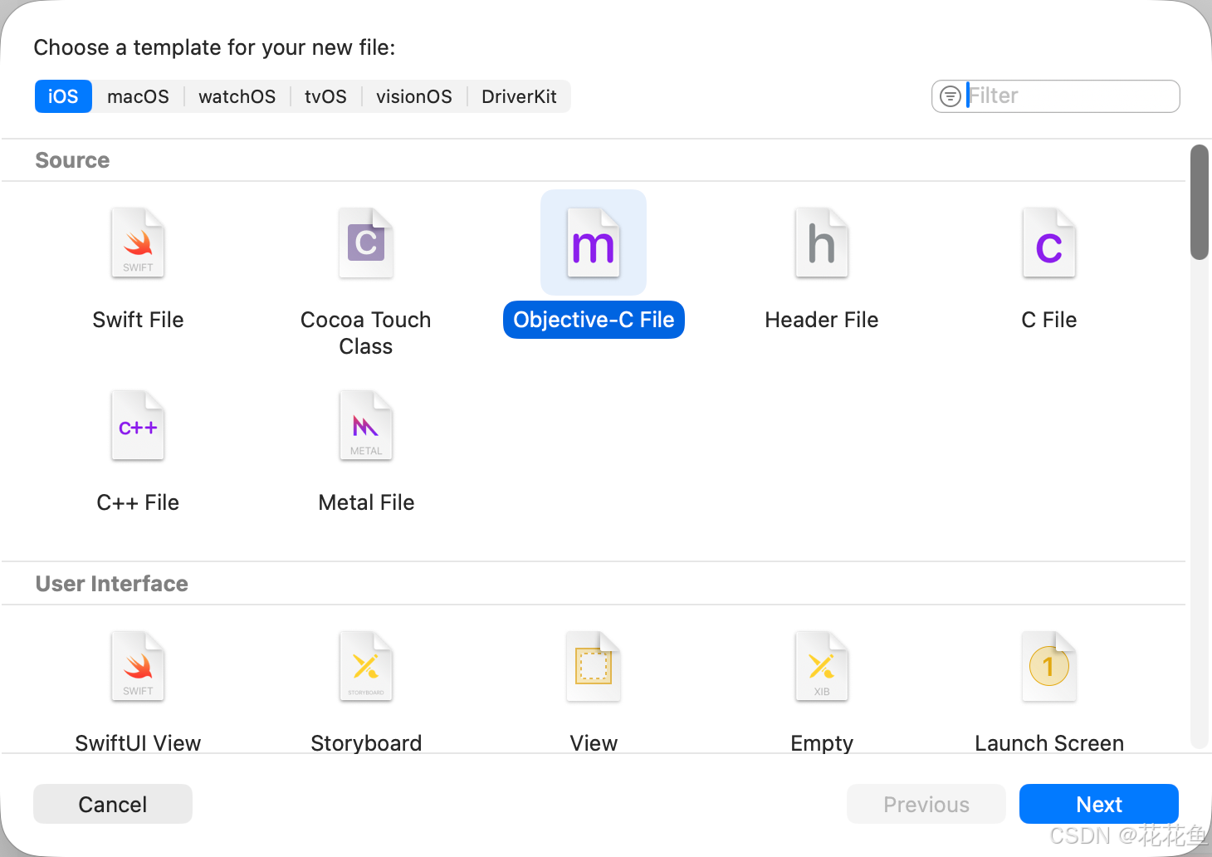Click the "View" template label
This screenshot has height=857, width=1212.
click(x=594, y=743)
